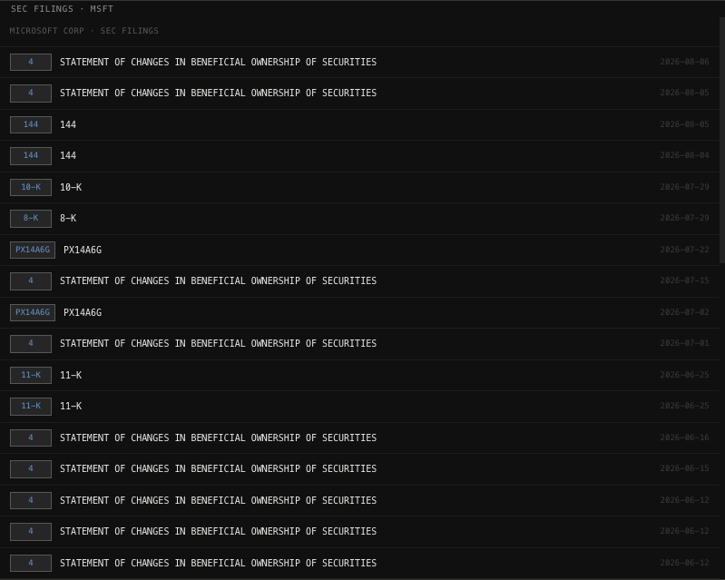Select the 2026-08-06 filing date

[684, 62]
